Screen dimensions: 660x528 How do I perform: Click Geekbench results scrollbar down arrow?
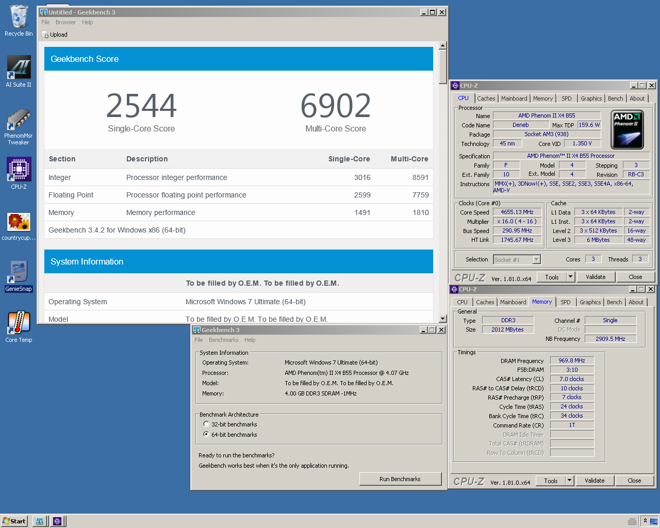tap(442, 319)
